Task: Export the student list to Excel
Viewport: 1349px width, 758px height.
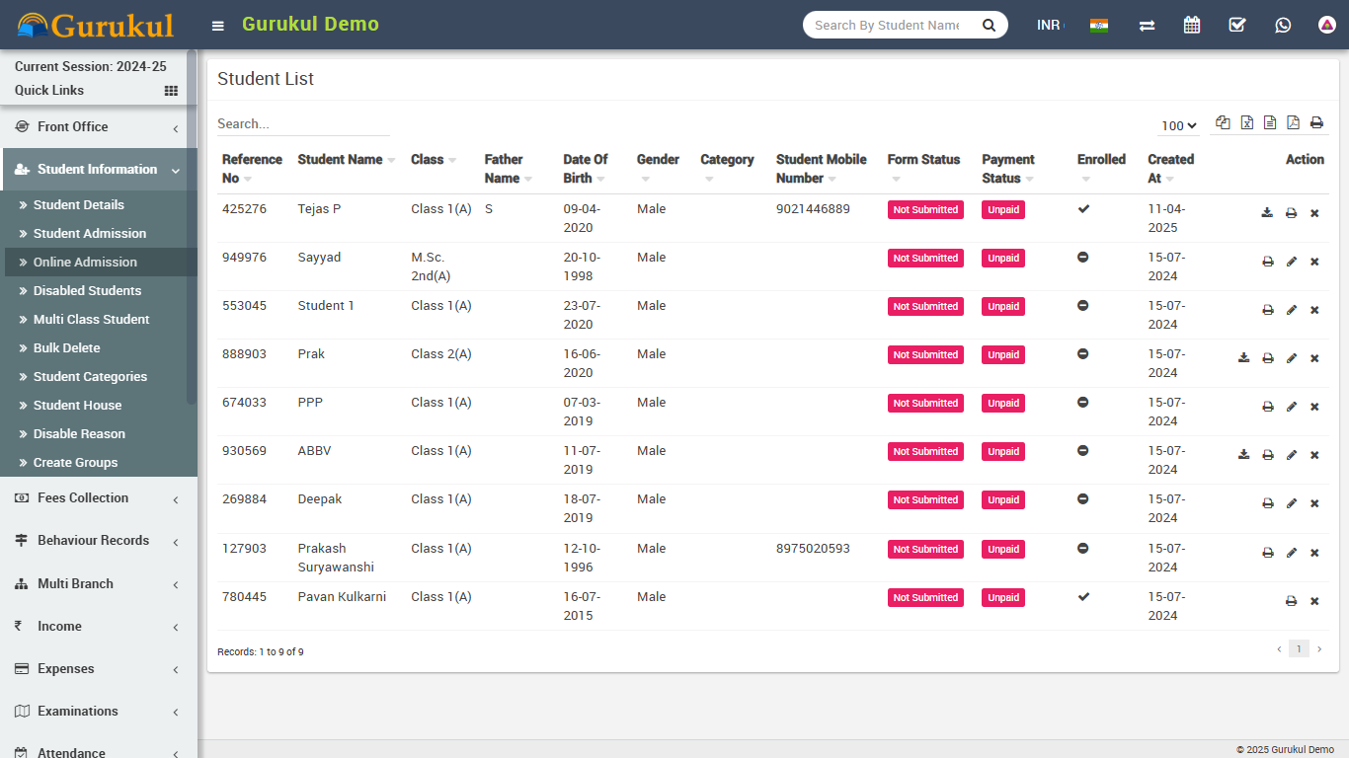Action: tap(1246, 122)
